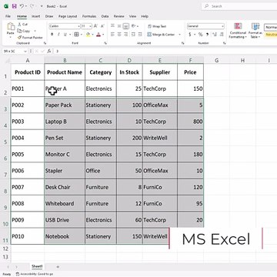Switch to the Page Layout tab

[x=68, y=16]
